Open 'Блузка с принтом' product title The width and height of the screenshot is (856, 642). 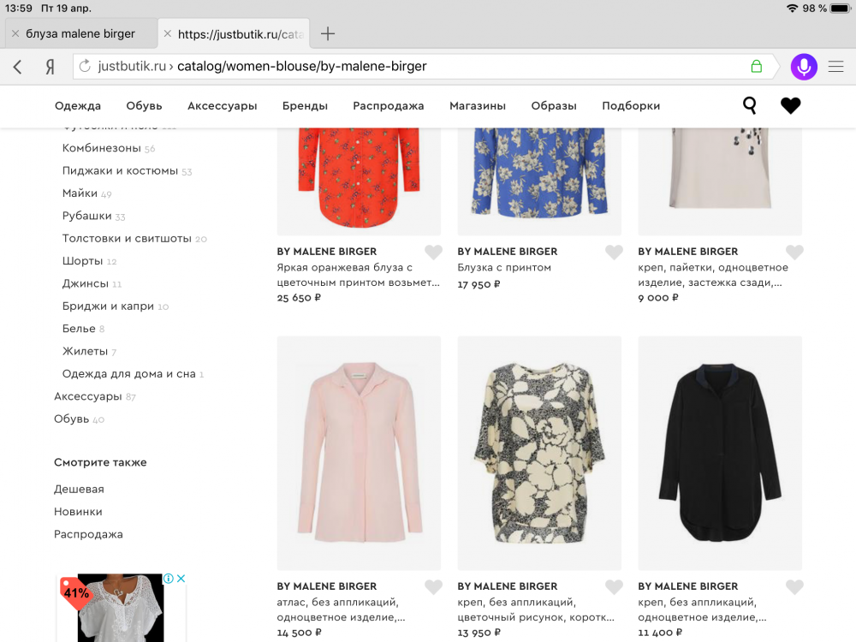pyautogui.click(x=504, y=267)
